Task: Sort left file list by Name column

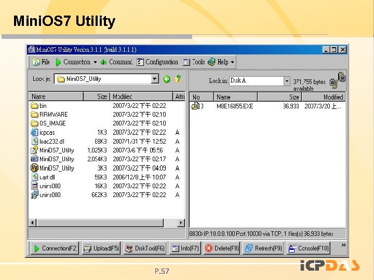Action: pos(56,96)
